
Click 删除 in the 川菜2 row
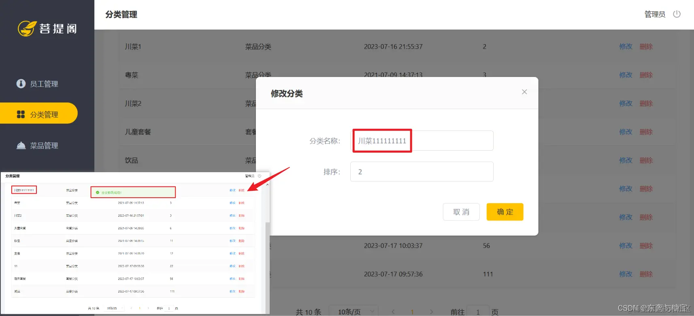pyautogui.click(x=646, y=103)
